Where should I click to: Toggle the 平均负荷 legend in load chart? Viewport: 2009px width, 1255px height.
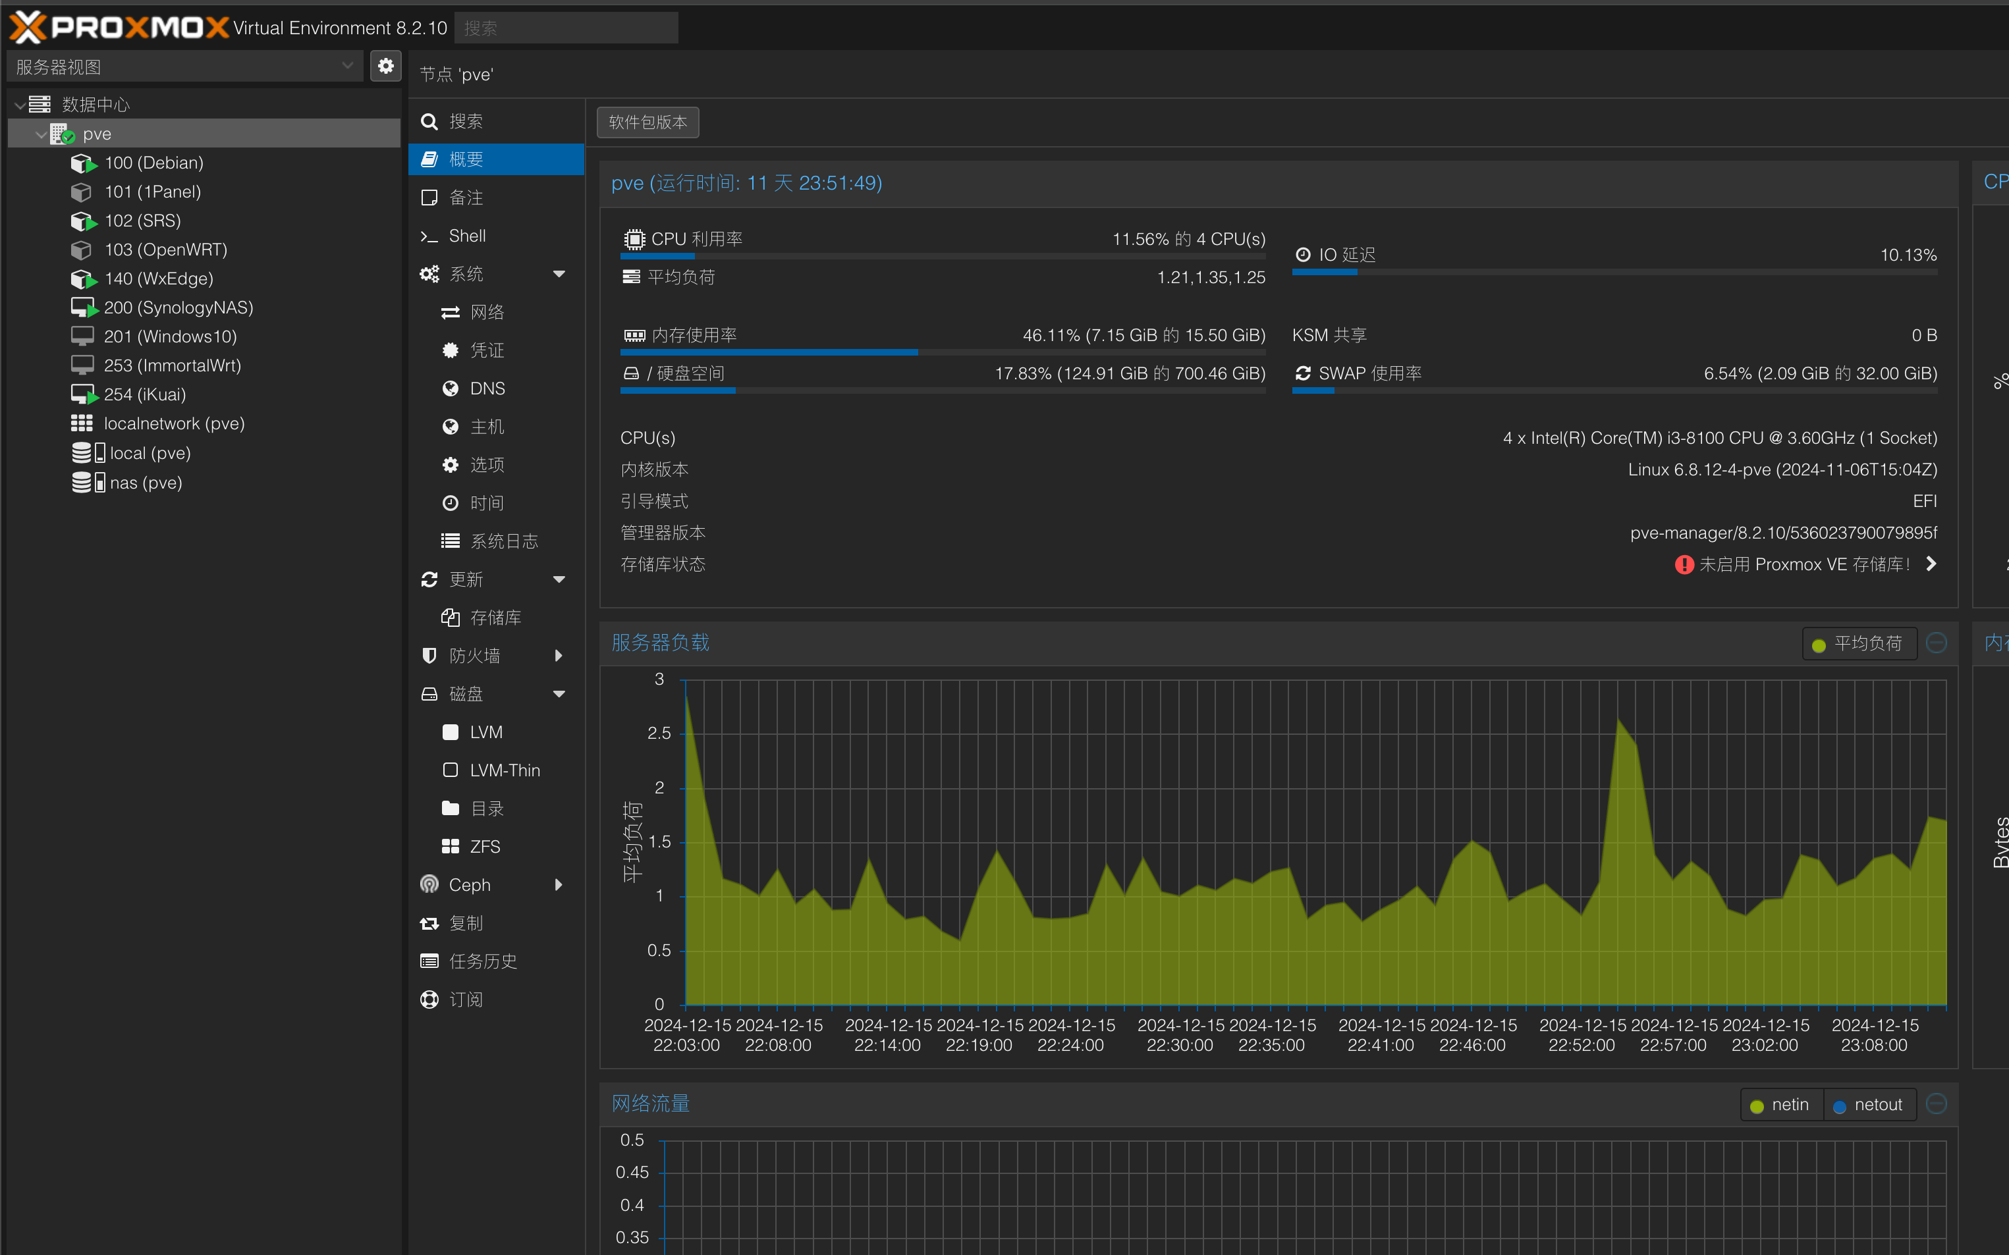click(x=1858, y=643)
